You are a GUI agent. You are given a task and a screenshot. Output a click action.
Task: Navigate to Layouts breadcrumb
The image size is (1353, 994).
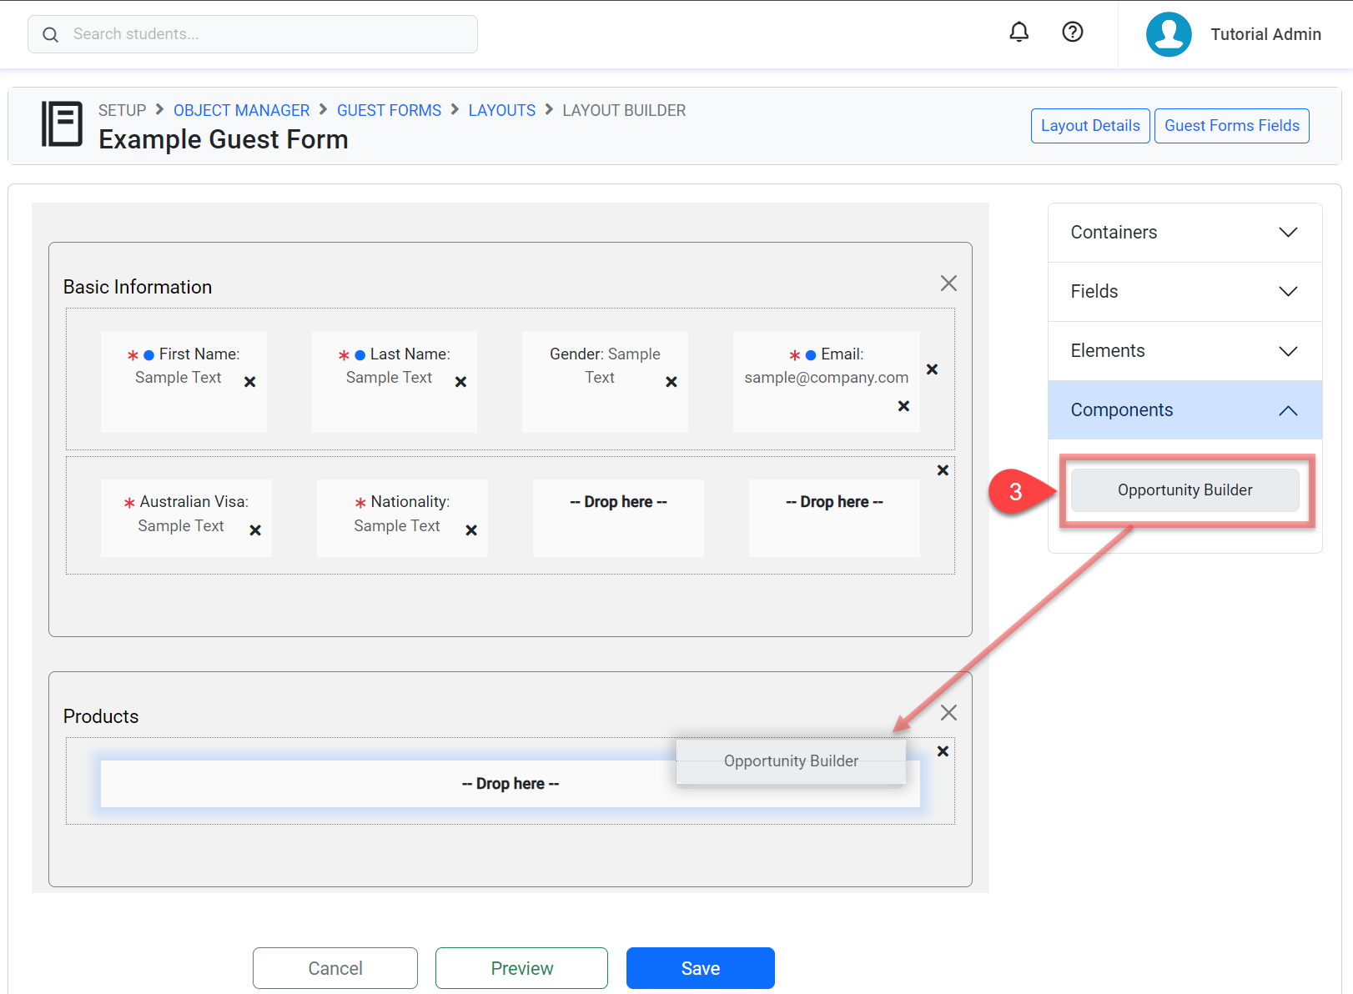[501, 110]
